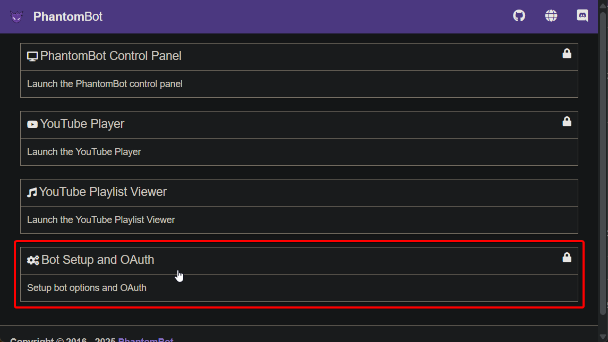Click the lock icon on YouTube Player card
Image resolution: width=608 pixels, height=342 pixels.
[x=567, y=121]
